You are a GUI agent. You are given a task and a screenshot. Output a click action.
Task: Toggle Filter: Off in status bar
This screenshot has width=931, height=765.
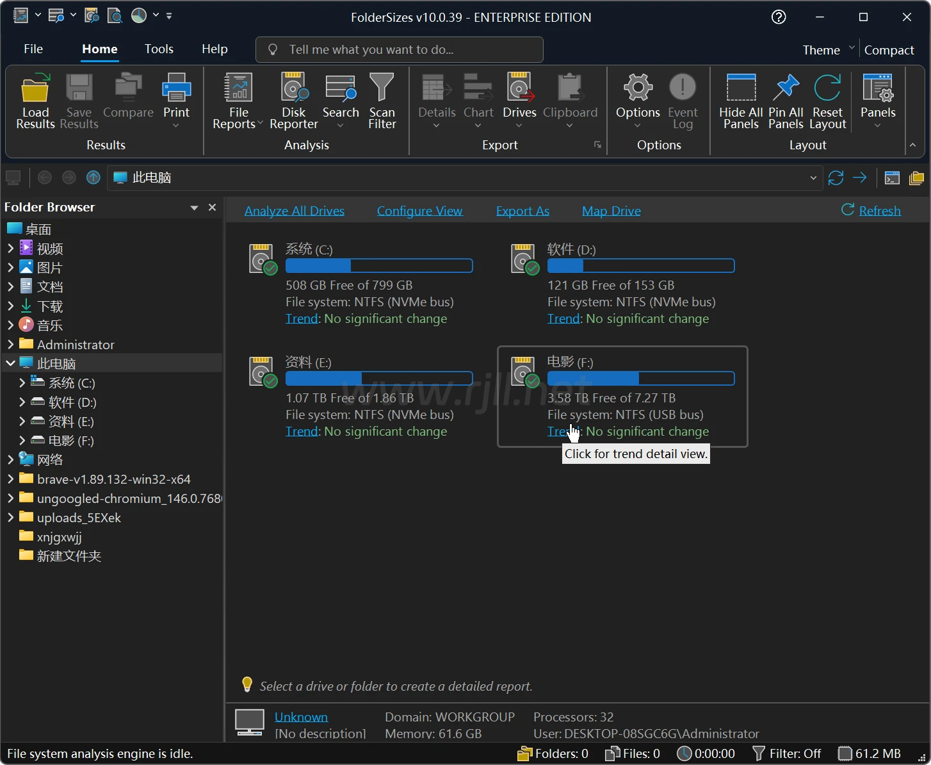[x=787, y=753]
